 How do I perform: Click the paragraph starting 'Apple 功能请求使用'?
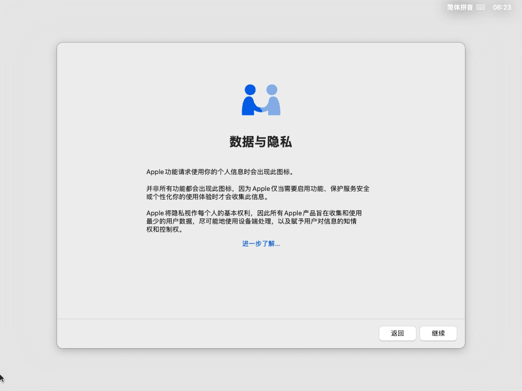pyautogui.click(x=220, y=172)
